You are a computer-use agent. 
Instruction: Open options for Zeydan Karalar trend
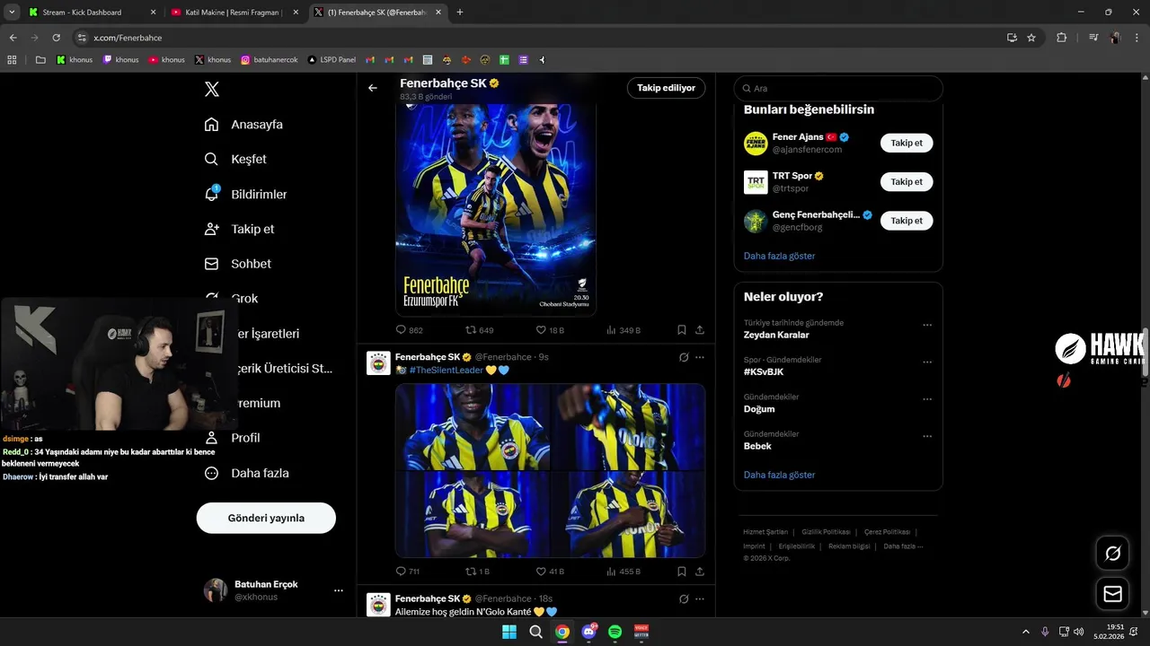click(x=927, y=325)
